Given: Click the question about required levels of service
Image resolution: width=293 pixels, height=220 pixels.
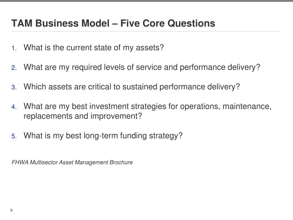Looking at the screenshot, I should tap(142, 67).
